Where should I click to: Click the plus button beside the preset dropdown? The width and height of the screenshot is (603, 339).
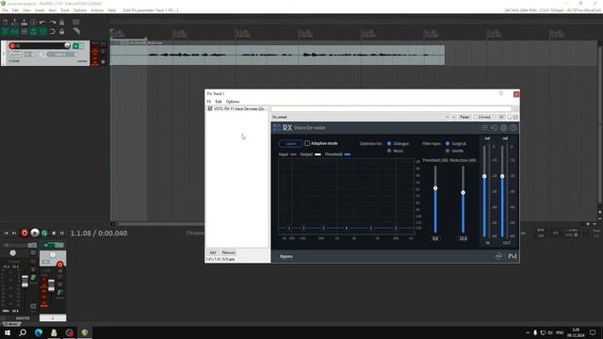pyautogui.click(x=454, y=117)
